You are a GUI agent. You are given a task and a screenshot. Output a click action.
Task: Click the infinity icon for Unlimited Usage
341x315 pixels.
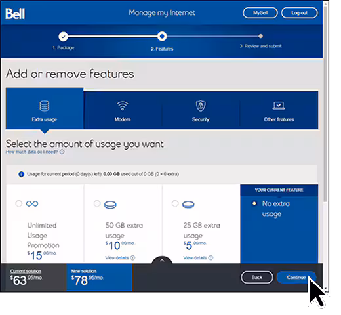pyautogui.click(x=32, y=204)
